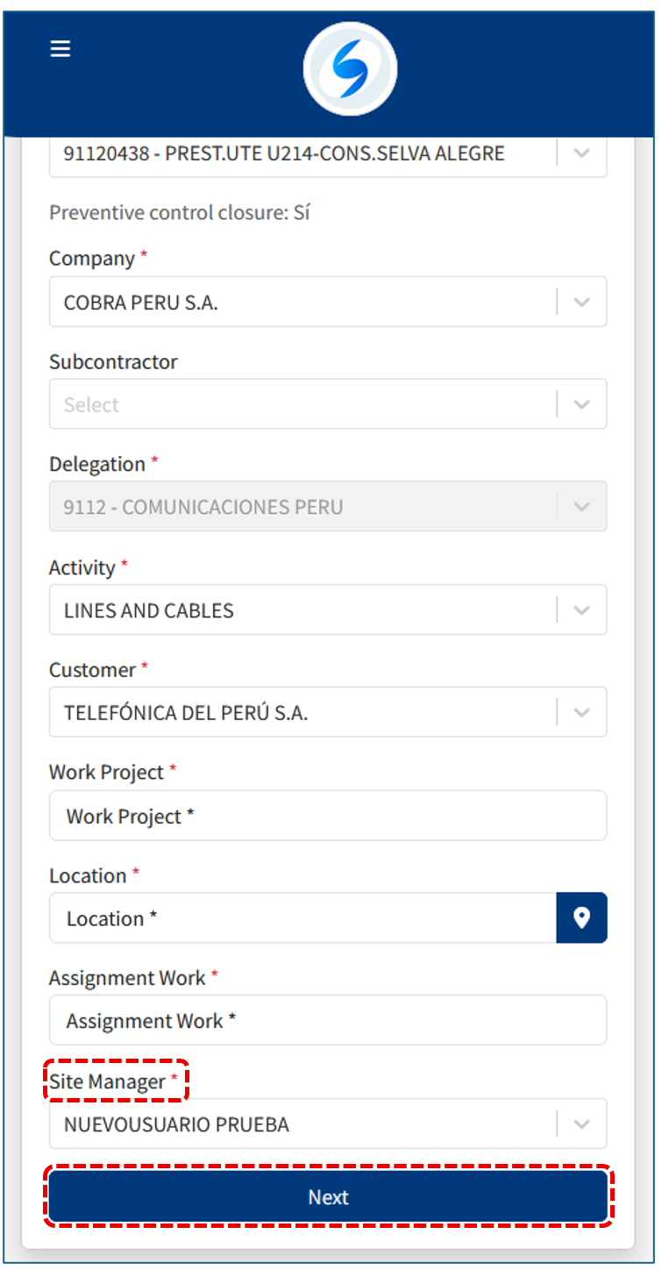The width and height of the screenshot is (662, 1270).
Task: Open the hamburger menu
Action: [61, 49]
